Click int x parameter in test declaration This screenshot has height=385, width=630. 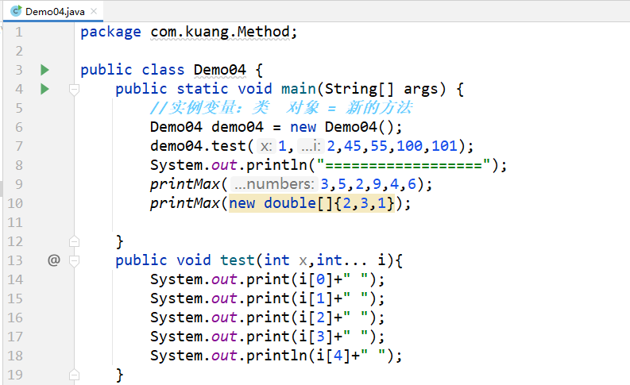coord(286,260)
